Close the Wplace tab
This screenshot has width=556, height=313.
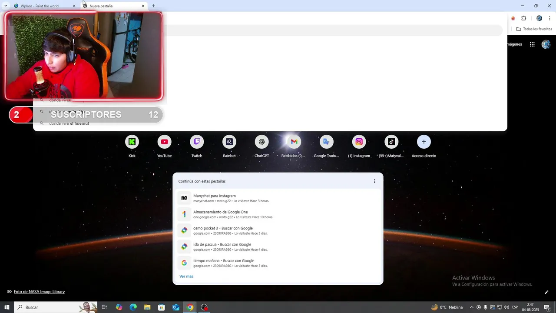pos(74,6)
